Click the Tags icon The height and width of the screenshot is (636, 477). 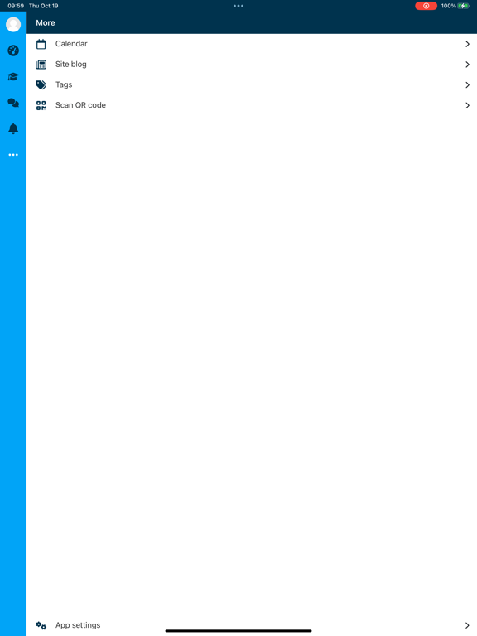pos(41,84)
